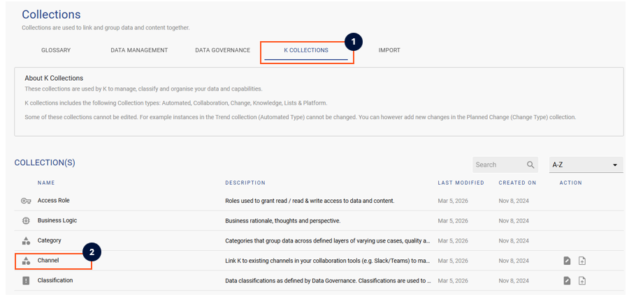Click the chip icon beside Business Logic
This screenshot has height=299, width=629.
click(26, 220)
